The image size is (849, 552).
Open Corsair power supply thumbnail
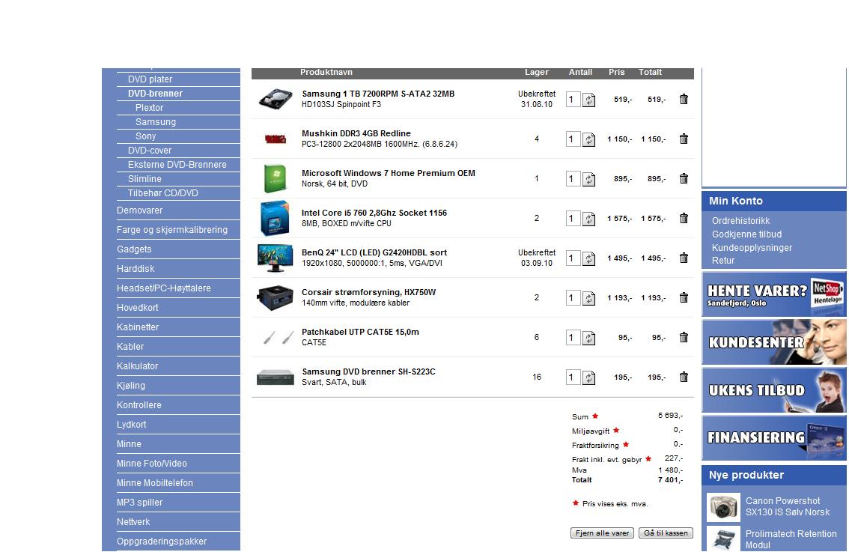tap(275, 297)
